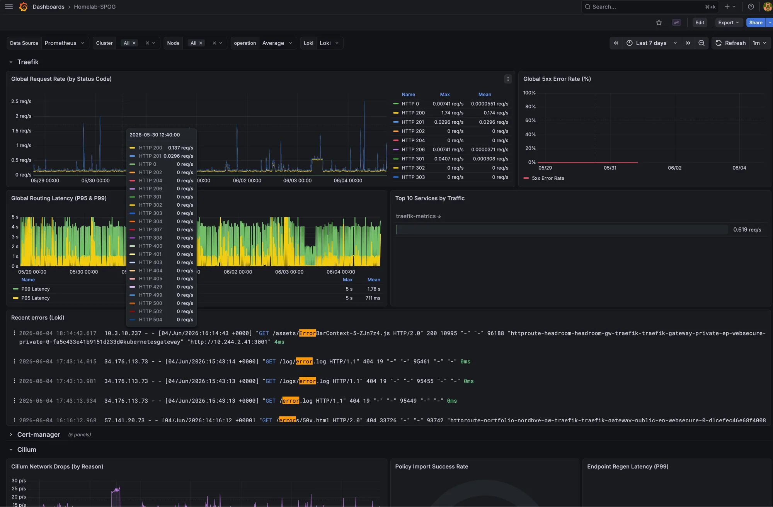This screenshot has width=773, height=507.
Task: Open the plus new-item menu
Action: [730, 7]
